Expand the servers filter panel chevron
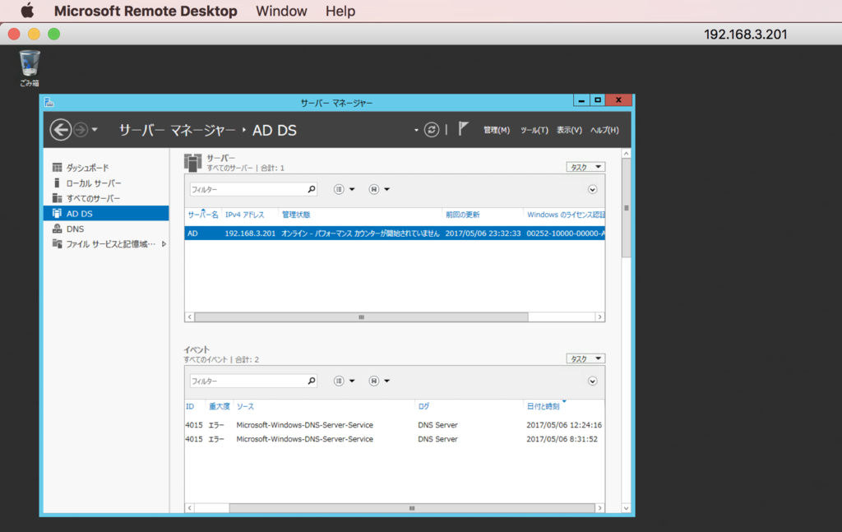 pyautogui.click(x=592, y=189)
